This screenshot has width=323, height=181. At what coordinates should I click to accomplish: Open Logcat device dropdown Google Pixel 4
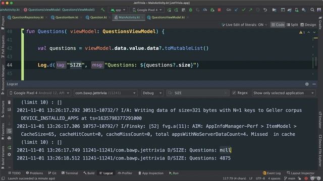[39, 93]
